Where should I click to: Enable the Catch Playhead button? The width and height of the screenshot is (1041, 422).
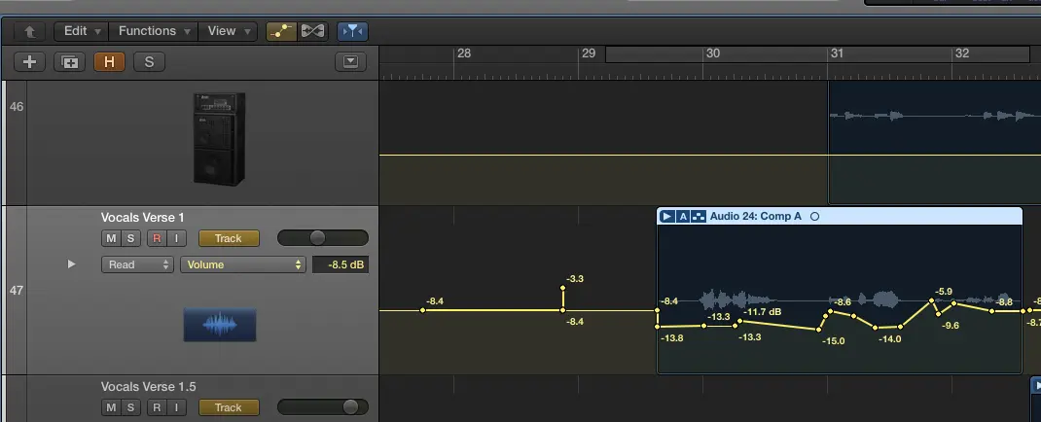(x=351, y=31)
